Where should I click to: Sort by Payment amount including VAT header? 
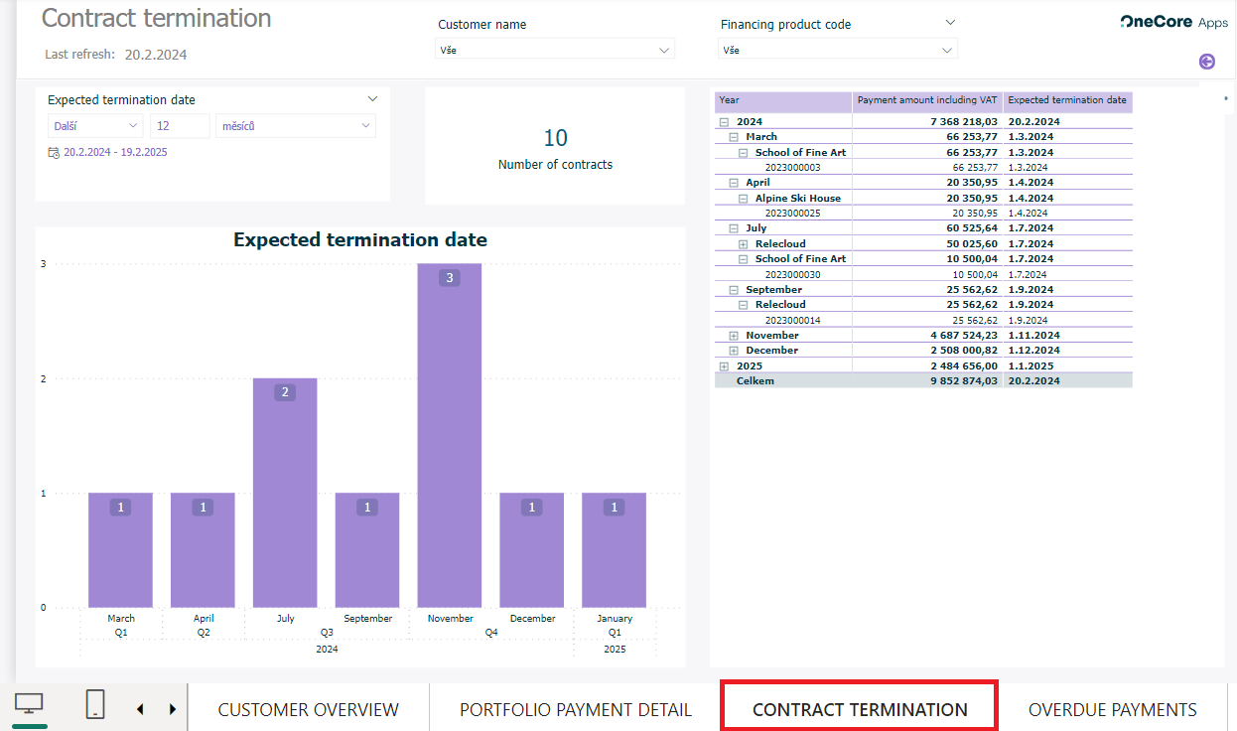(926, 100)
